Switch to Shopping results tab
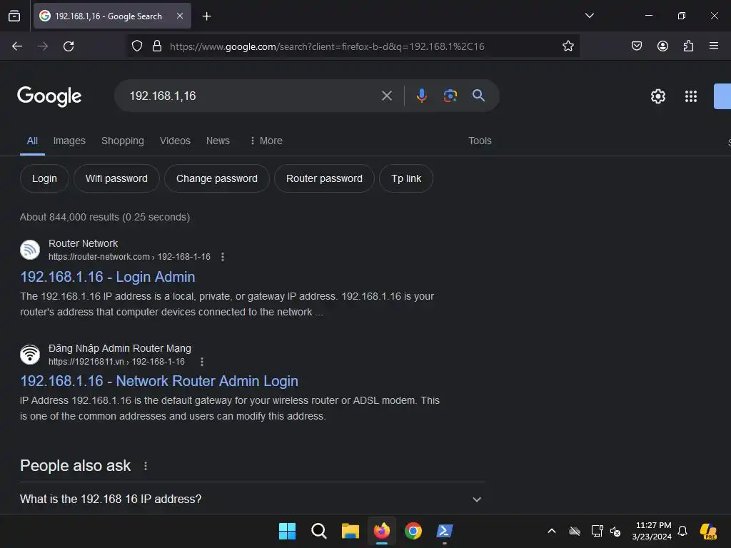731x548 pixels. click(x=123, y=141)
